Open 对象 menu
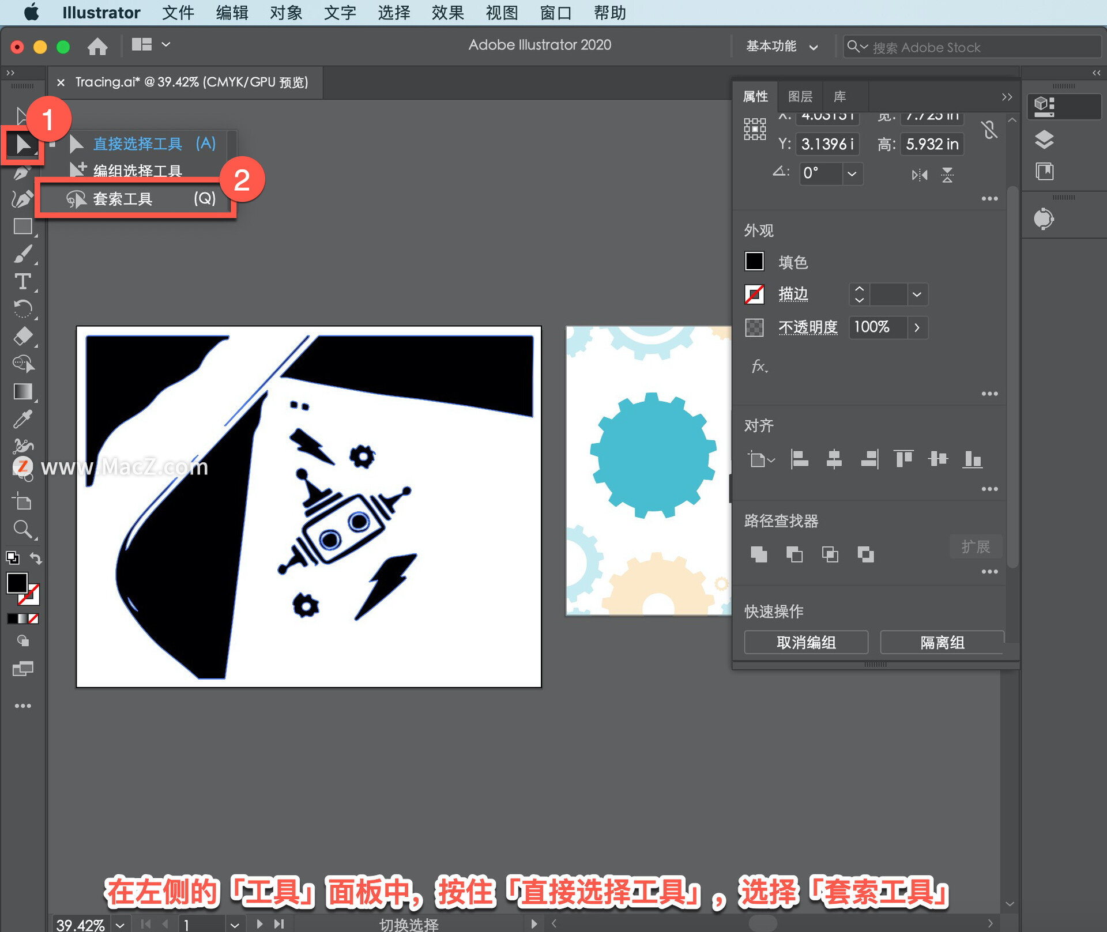Image resolution: width=1107 pixels, height=932 pixels. (x=286, y=13)
